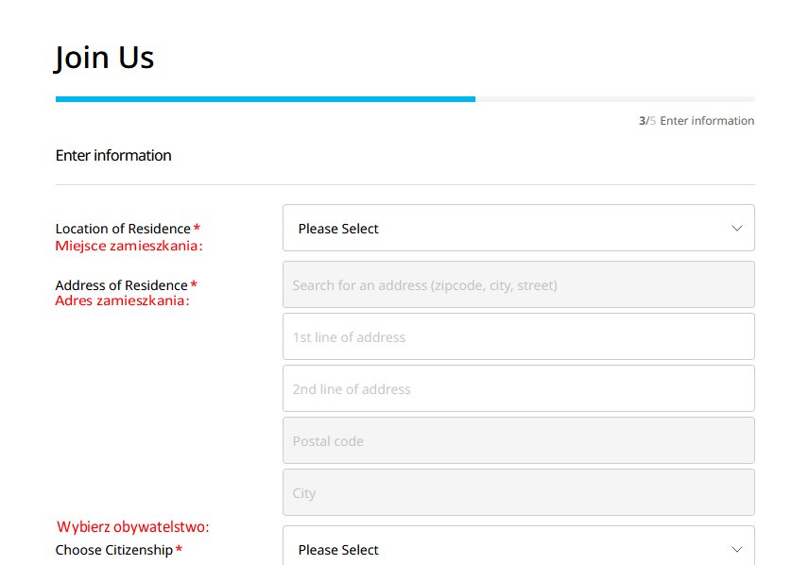Click the Wybierz obywatelstwo red annotation

click(133, 527)
